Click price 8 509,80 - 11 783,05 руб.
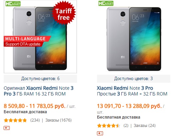This screenshot has height=136, width=179. (34, 106)
